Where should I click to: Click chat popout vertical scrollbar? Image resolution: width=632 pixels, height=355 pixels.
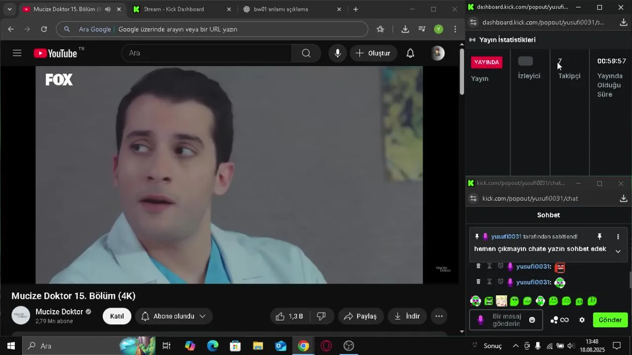630,280
